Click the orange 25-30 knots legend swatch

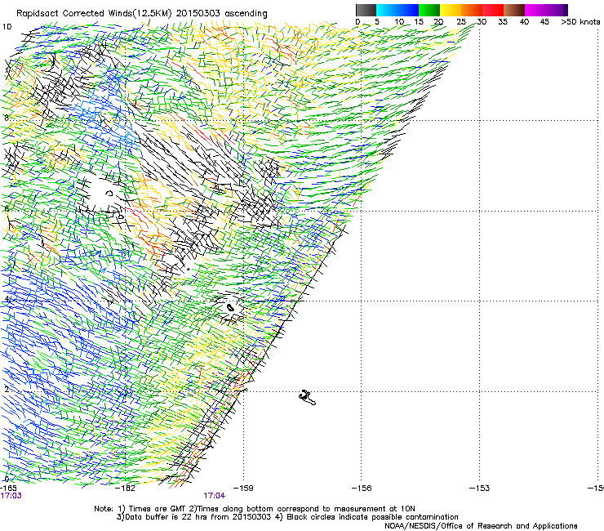click(472, 10)
